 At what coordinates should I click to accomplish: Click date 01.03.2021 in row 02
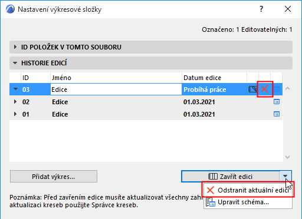199,102
